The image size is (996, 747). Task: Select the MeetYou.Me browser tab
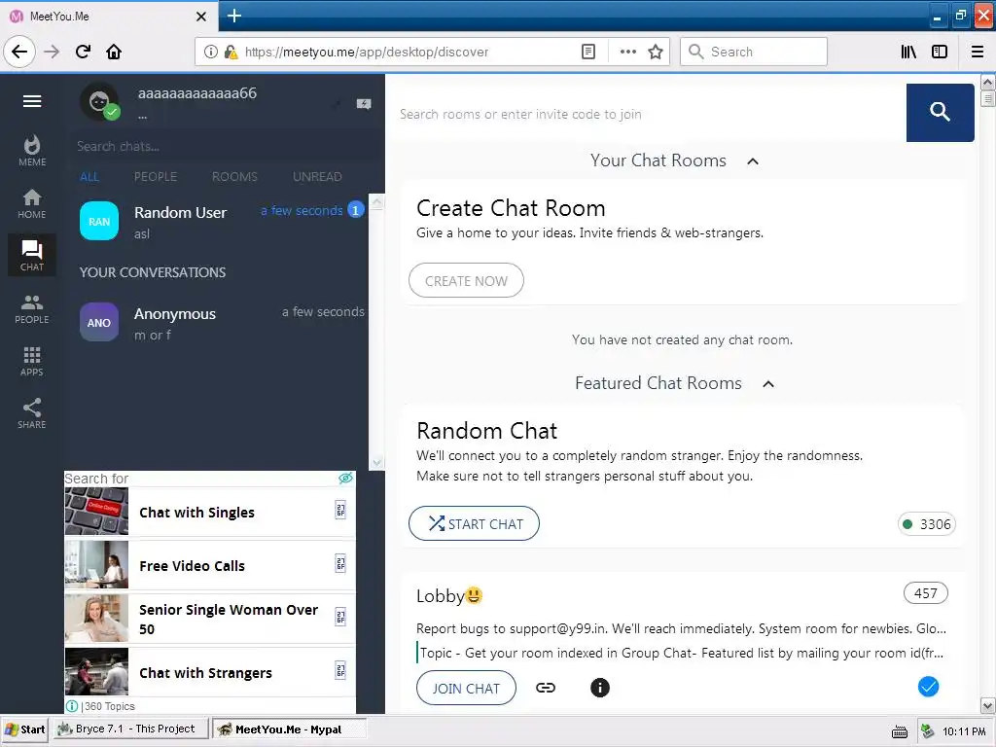click(x=108, y=16)
